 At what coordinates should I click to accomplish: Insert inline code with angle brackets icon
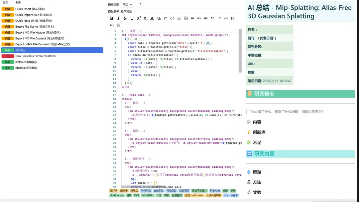tap(172, 18)
